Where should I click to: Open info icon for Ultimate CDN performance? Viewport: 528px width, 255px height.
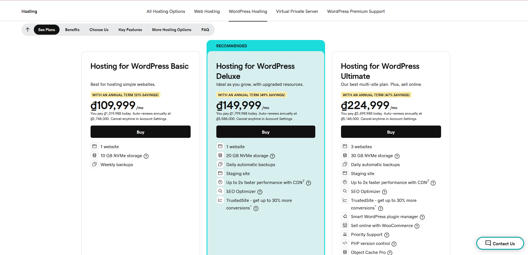[433, 183]
